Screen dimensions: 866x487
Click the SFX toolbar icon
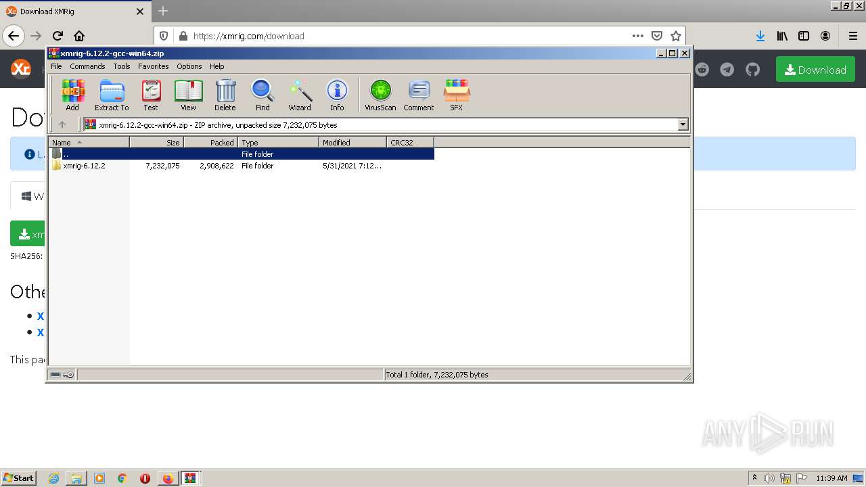(457, 95)
